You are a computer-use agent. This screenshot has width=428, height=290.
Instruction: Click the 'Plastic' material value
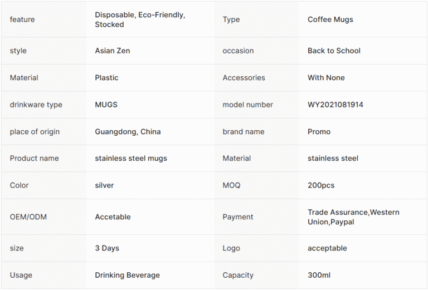106,78
